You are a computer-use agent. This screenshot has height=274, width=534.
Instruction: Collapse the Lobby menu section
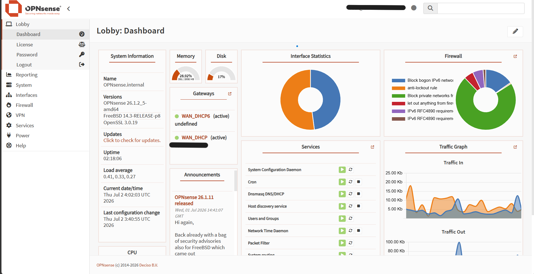tap(46, 24)
